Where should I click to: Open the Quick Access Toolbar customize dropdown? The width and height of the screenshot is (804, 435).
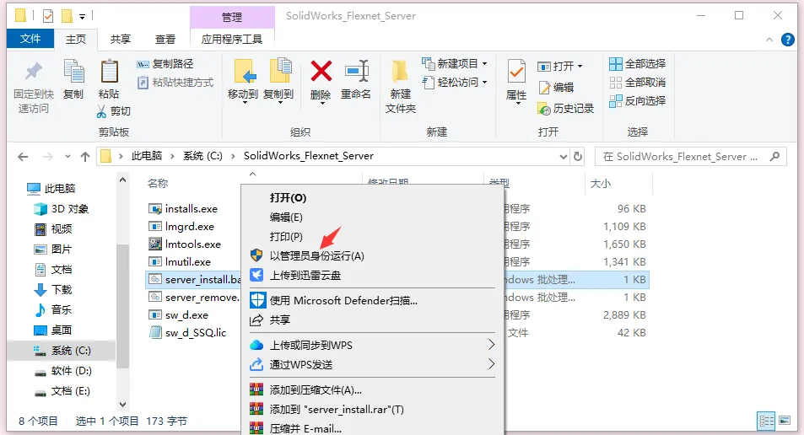click(82, 17)
